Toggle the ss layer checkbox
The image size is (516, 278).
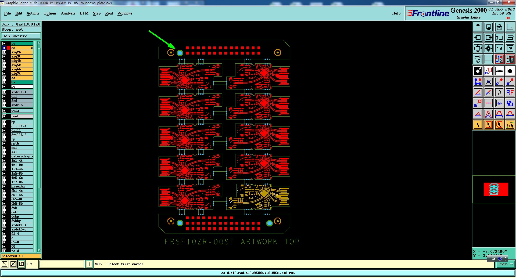click(4, 78)
